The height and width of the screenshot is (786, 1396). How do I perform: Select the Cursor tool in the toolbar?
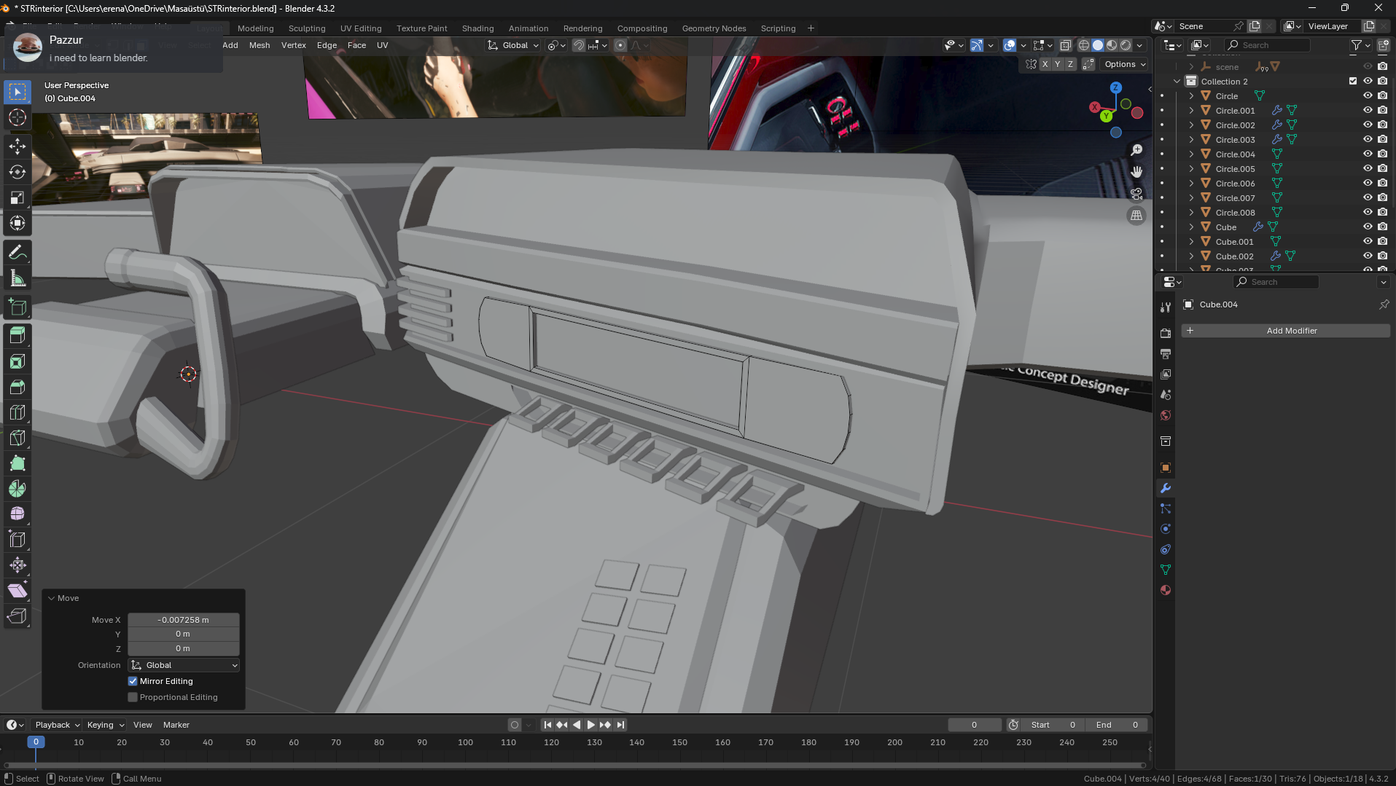pos(17,117)
